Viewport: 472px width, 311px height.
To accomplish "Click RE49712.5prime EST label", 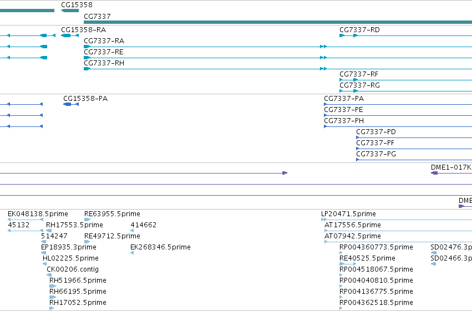I will point(112,236).
